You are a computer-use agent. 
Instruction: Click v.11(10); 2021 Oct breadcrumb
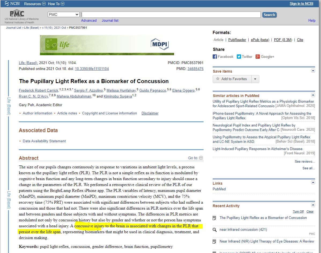coord(54,28)
